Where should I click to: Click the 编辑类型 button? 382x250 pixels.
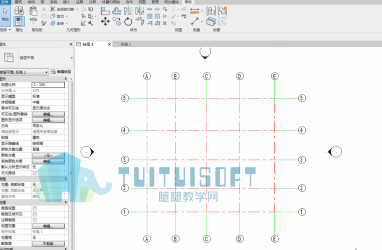[x=61, y=72]
